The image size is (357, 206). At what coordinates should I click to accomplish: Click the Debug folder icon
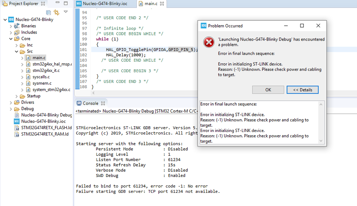pos(17,109)
